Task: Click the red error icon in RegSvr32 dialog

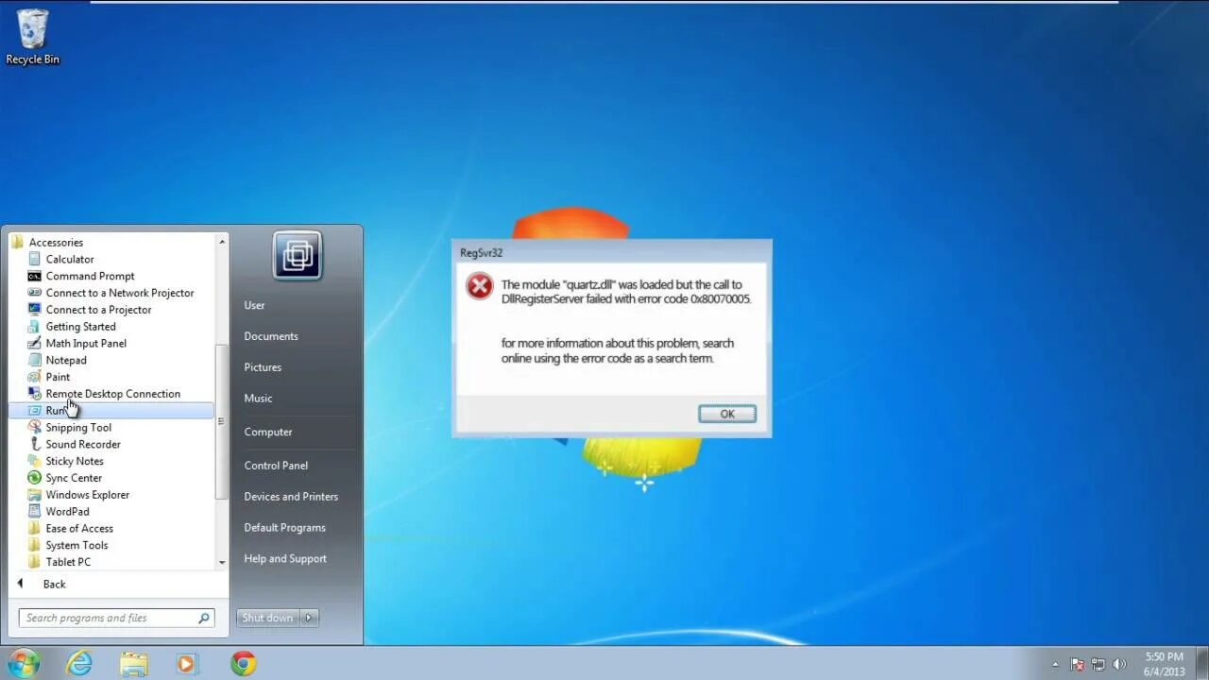Action: pyautogui.click(x=480, y=286)
